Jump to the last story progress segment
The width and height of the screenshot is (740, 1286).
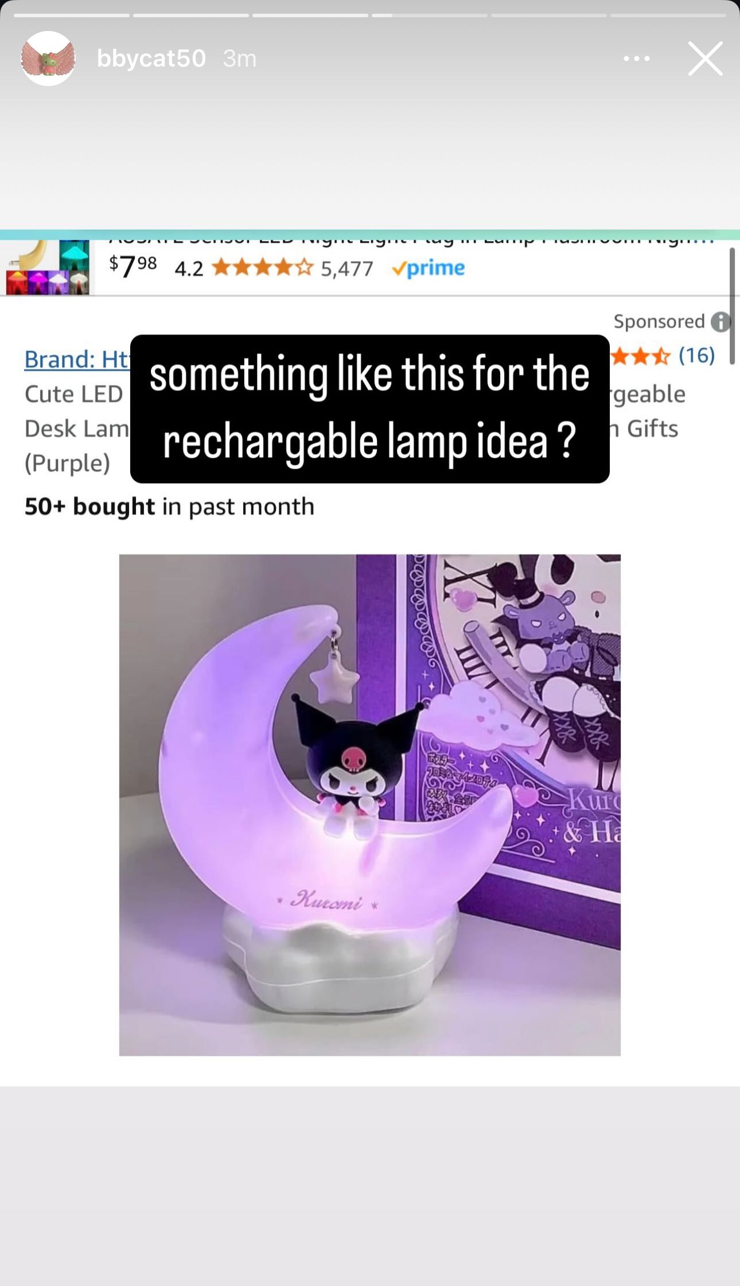pyautogui.click(x=668, y=15)
